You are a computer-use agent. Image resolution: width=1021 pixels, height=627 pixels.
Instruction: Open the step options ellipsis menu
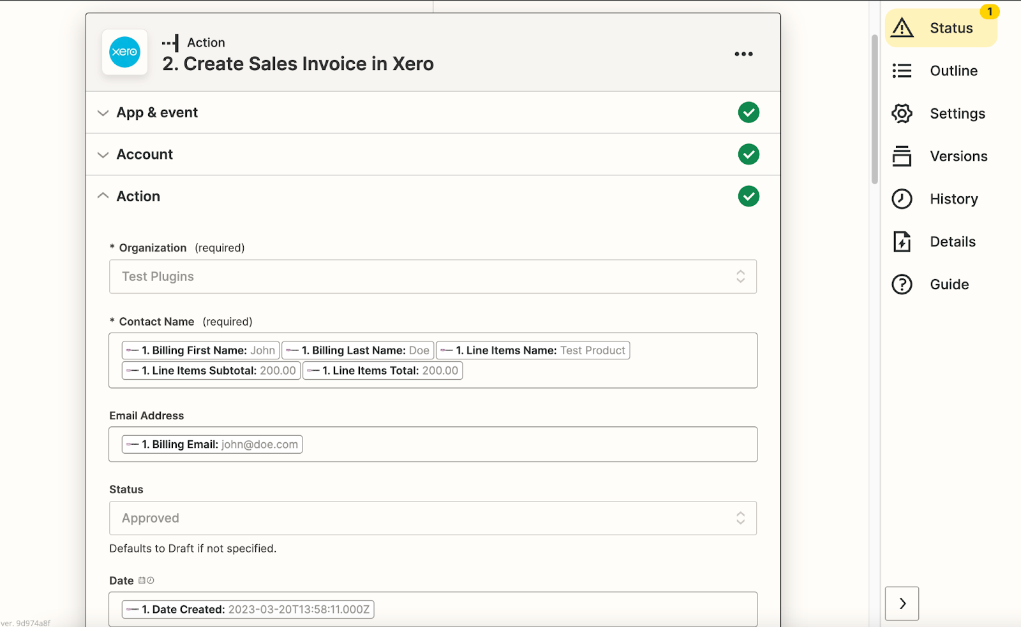coord(743,54)
